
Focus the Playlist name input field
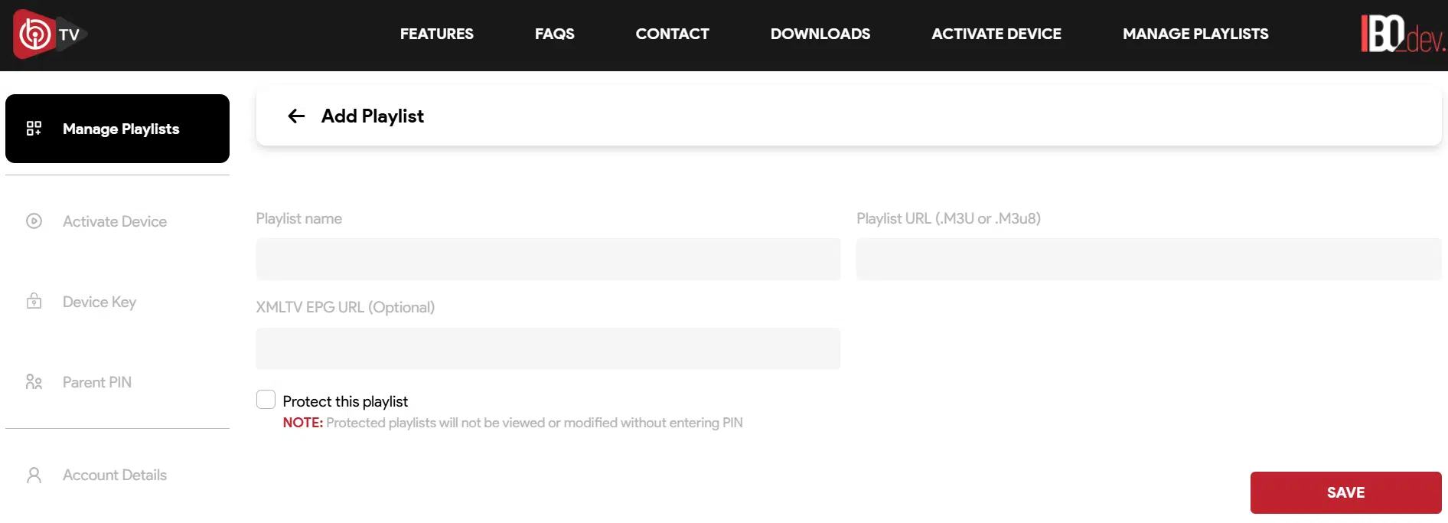548,260
